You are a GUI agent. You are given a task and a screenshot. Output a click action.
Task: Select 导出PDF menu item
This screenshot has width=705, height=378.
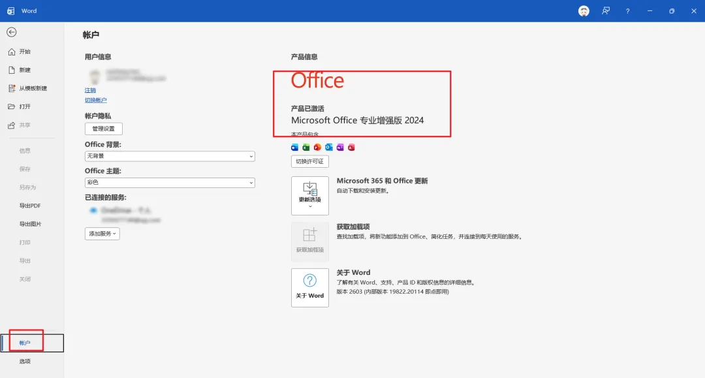click(31, 206)
